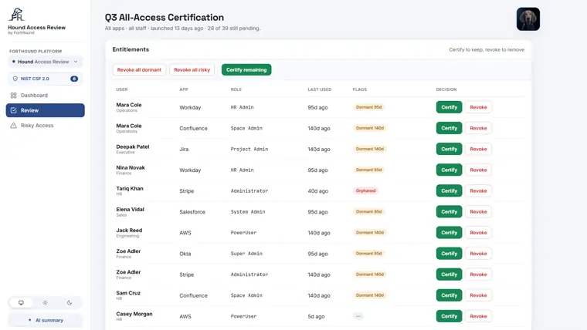Click Revoke all dormant

point(139,70)
